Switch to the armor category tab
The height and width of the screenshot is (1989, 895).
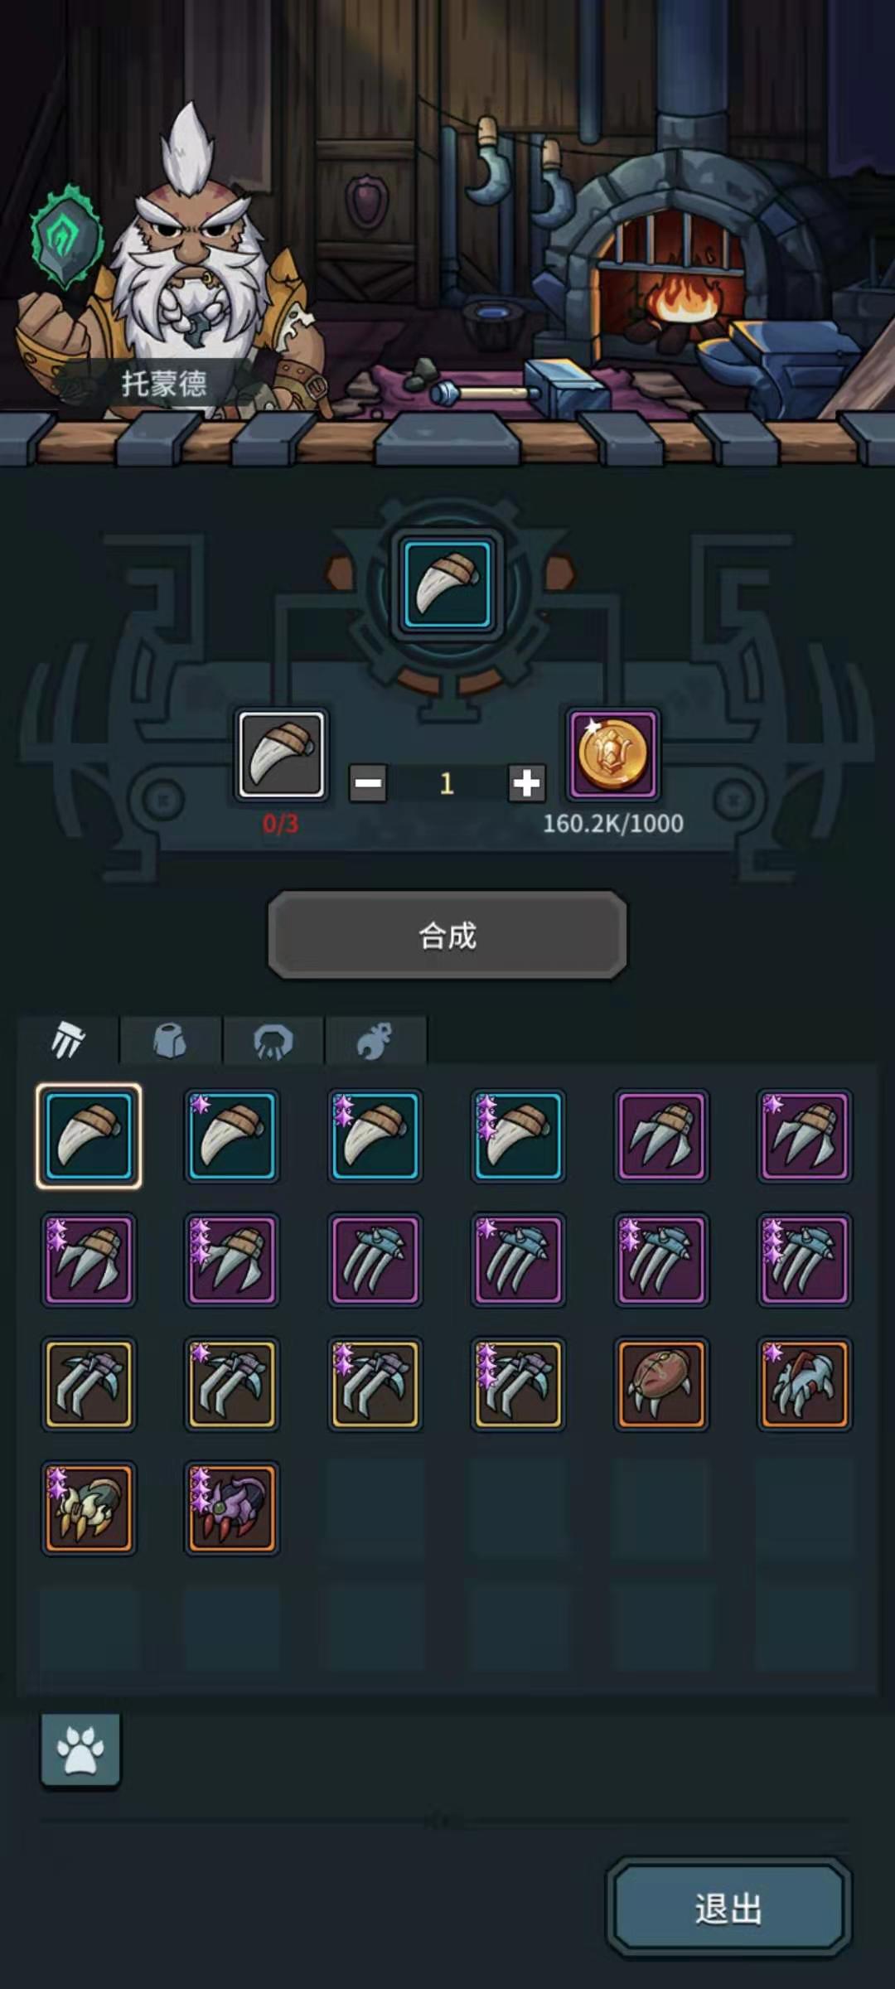click(x=171, y=1039)
